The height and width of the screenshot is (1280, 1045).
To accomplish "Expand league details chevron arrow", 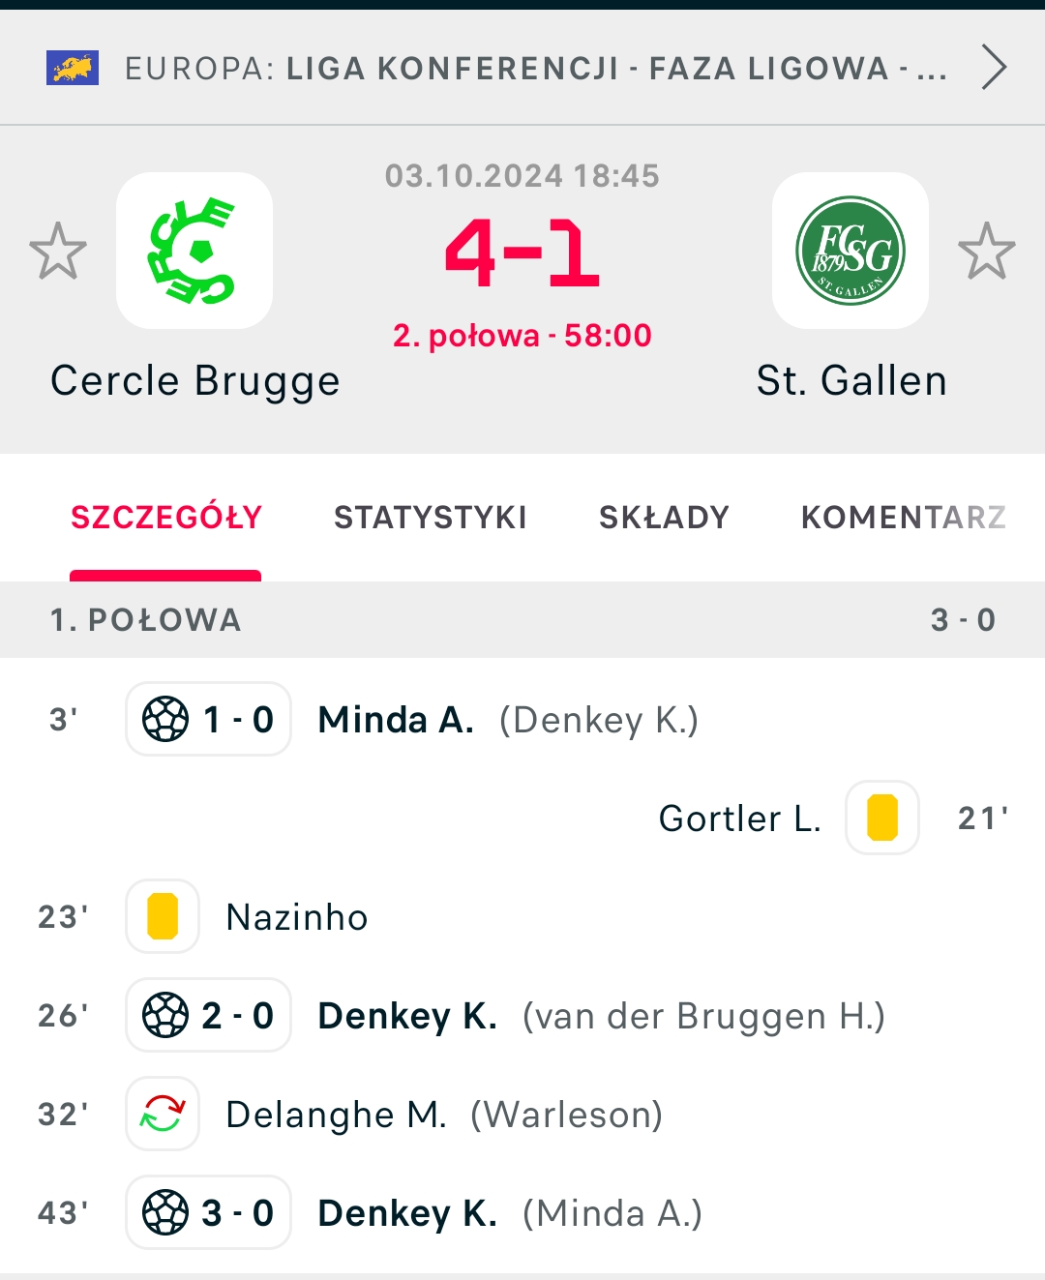I will 994,68.
